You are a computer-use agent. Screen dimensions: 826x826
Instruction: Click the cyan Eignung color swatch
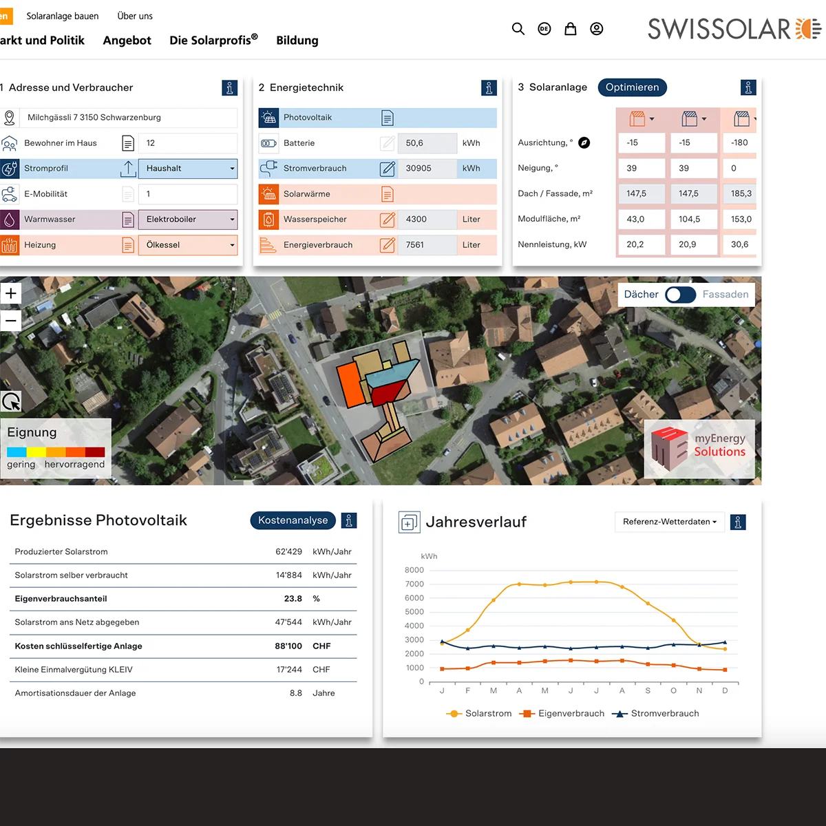click(x=17, y=452)
